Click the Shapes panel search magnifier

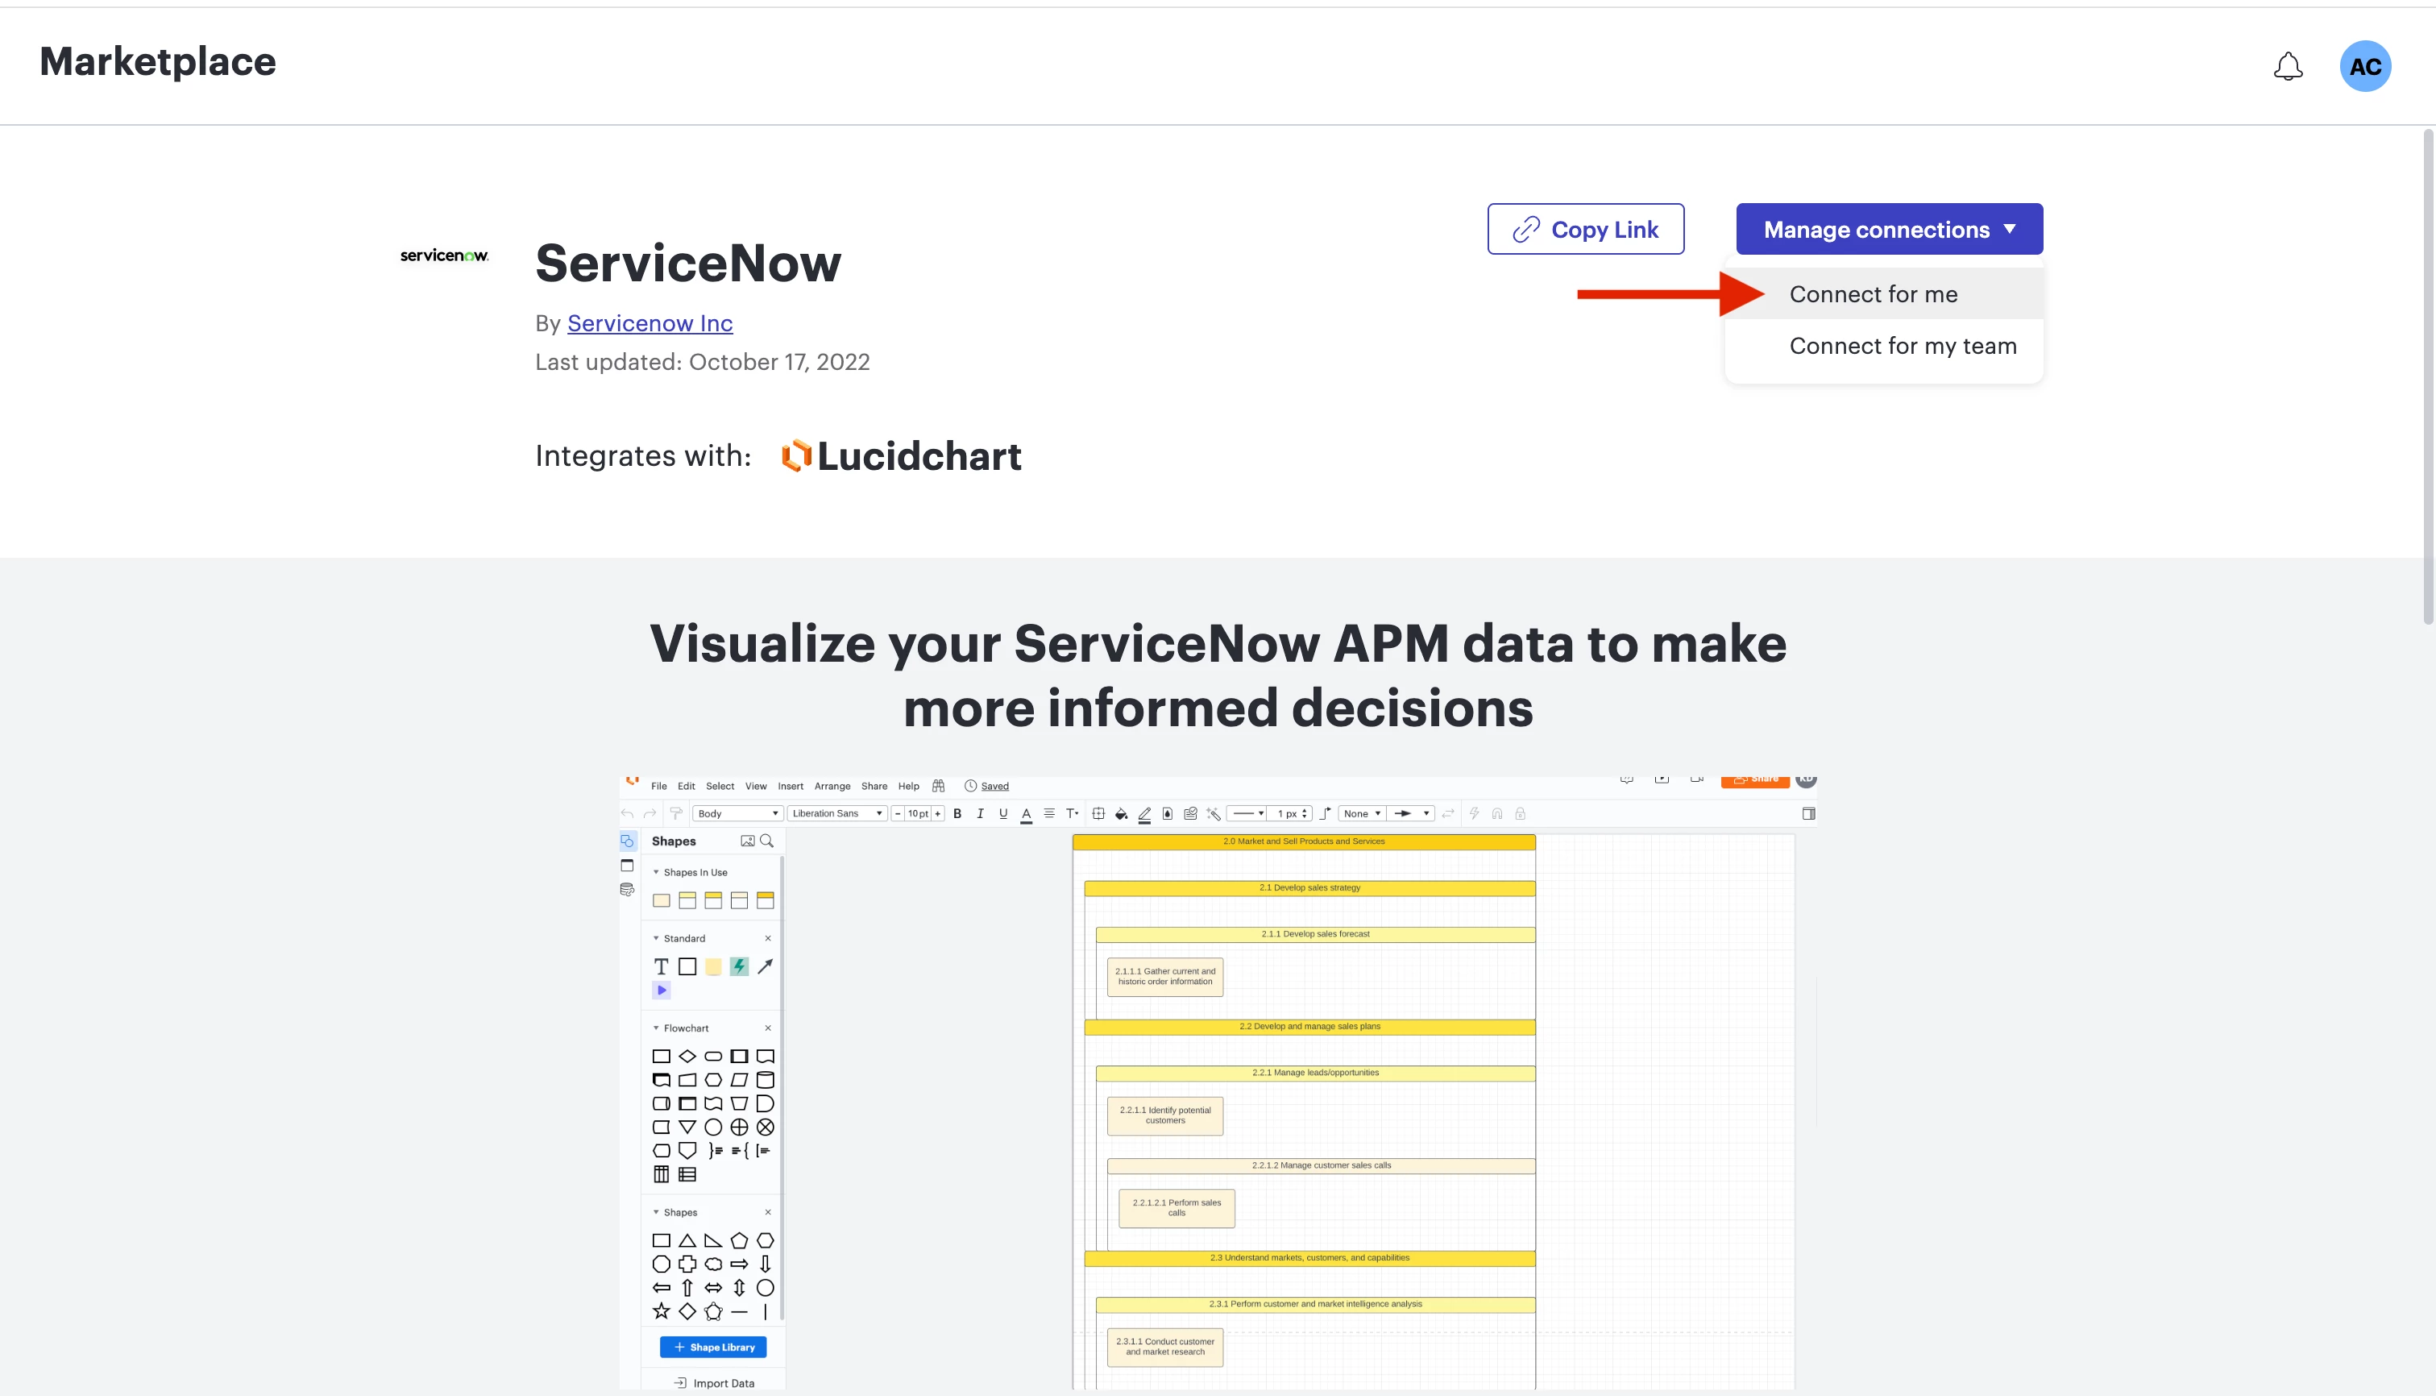(766, 841)
